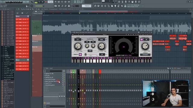Image resolution: width=193 pixels, height=108 pixels.
Task: Open the Waves Tune window options arrow
Action: (72, 32)
